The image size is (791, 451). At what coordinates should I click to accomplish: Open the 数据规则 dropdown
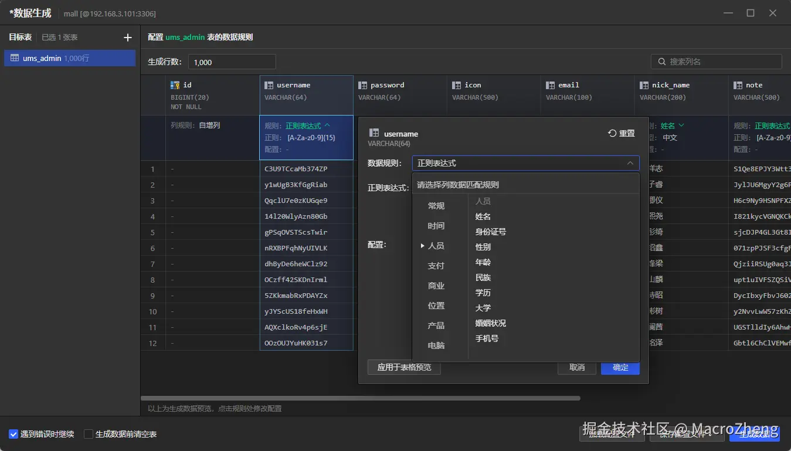pos(525,163)
